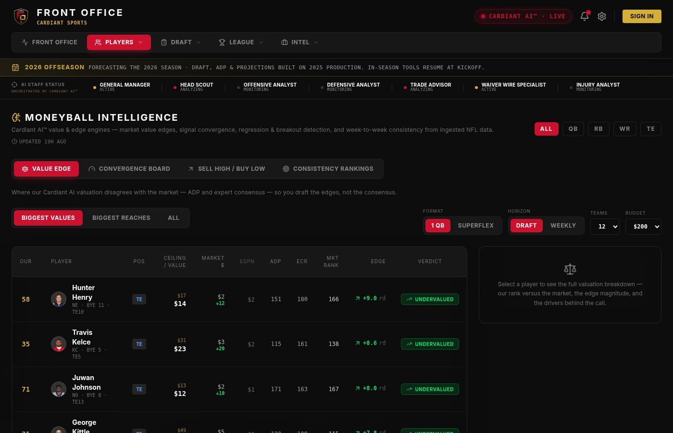Sort by the Edge column header

pos(378,262)
